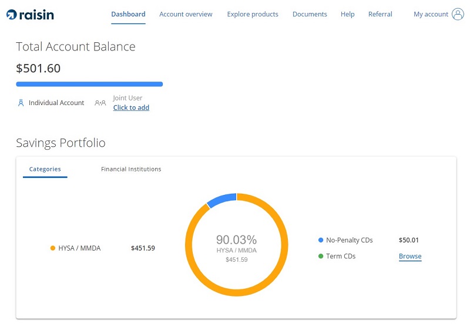Click the blue segment of donut chart
This screenshot has height=327, width=470.
222,199
